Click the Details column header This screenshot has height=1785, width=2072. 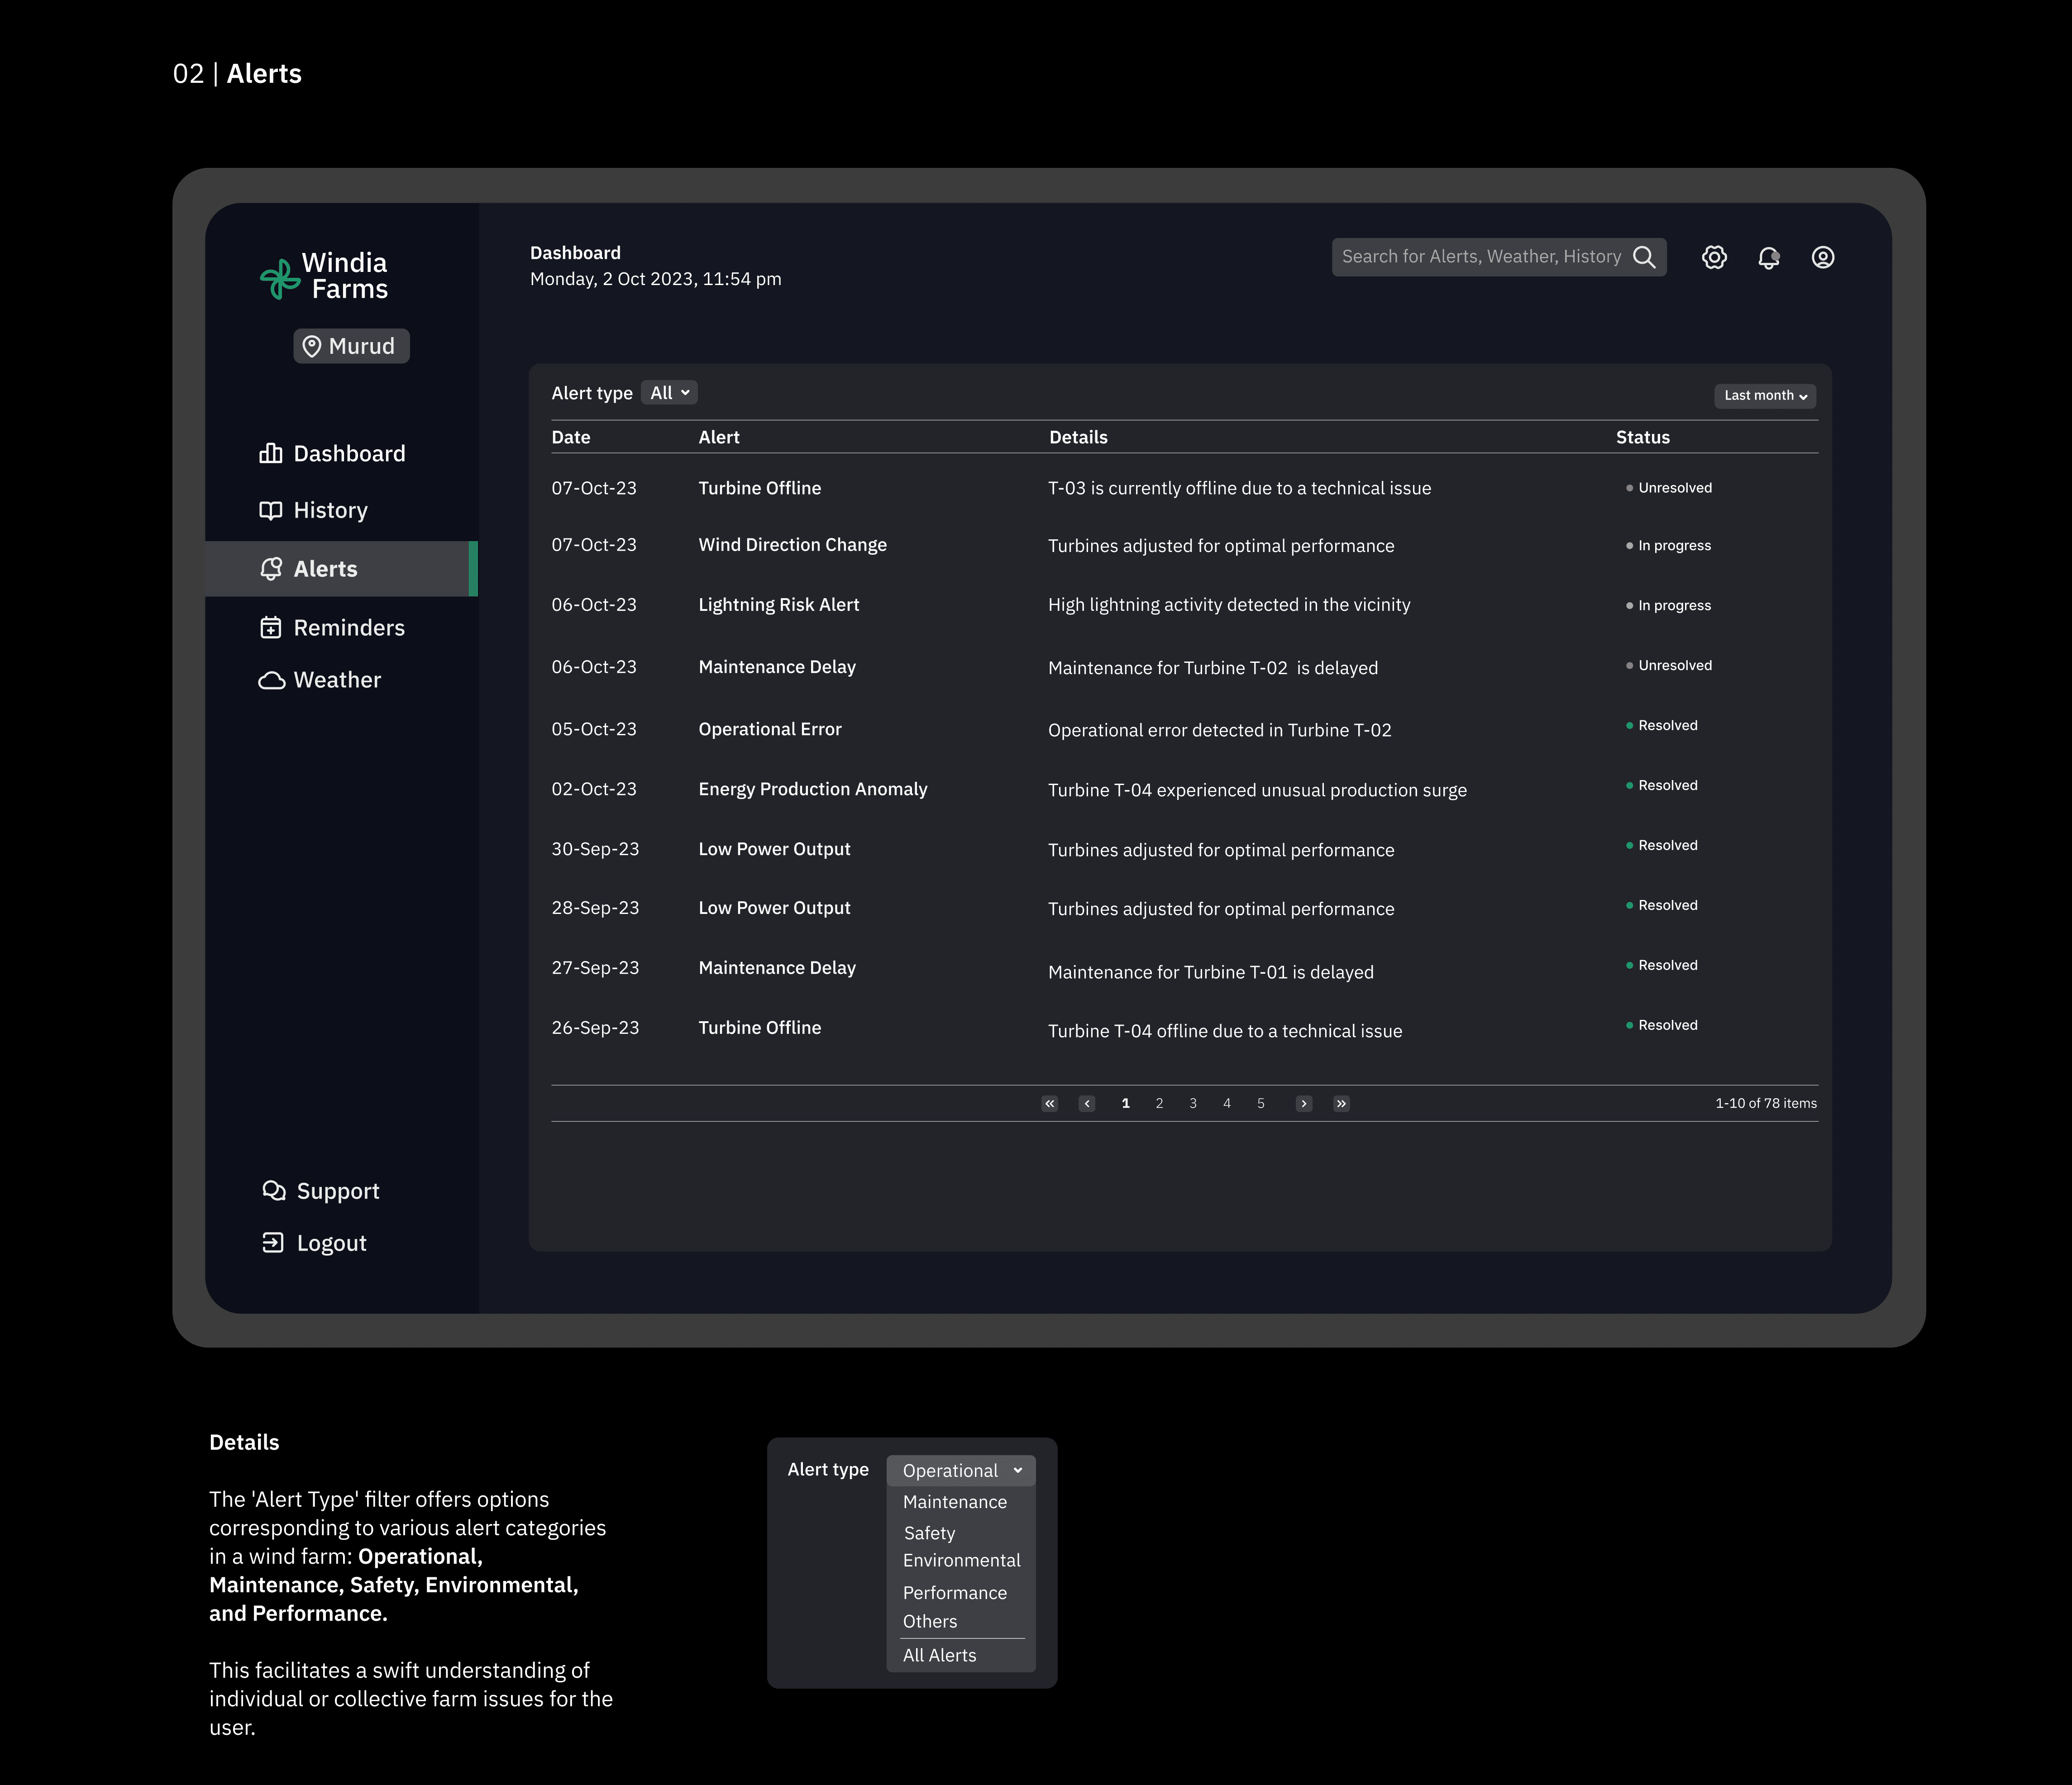point(1078,437)
